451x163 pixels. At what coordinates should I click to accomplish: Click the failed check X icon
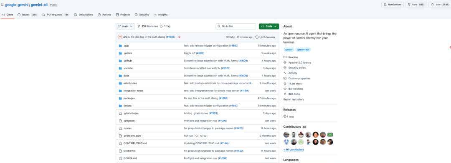179,37
